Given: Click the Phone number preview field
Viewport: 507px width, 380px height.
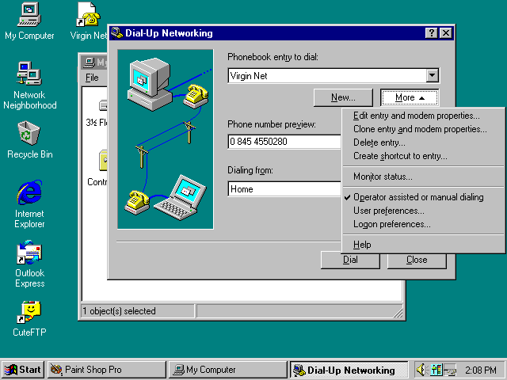Looking at the screenshot, I should pyautogui.click(x=284, y=142).
